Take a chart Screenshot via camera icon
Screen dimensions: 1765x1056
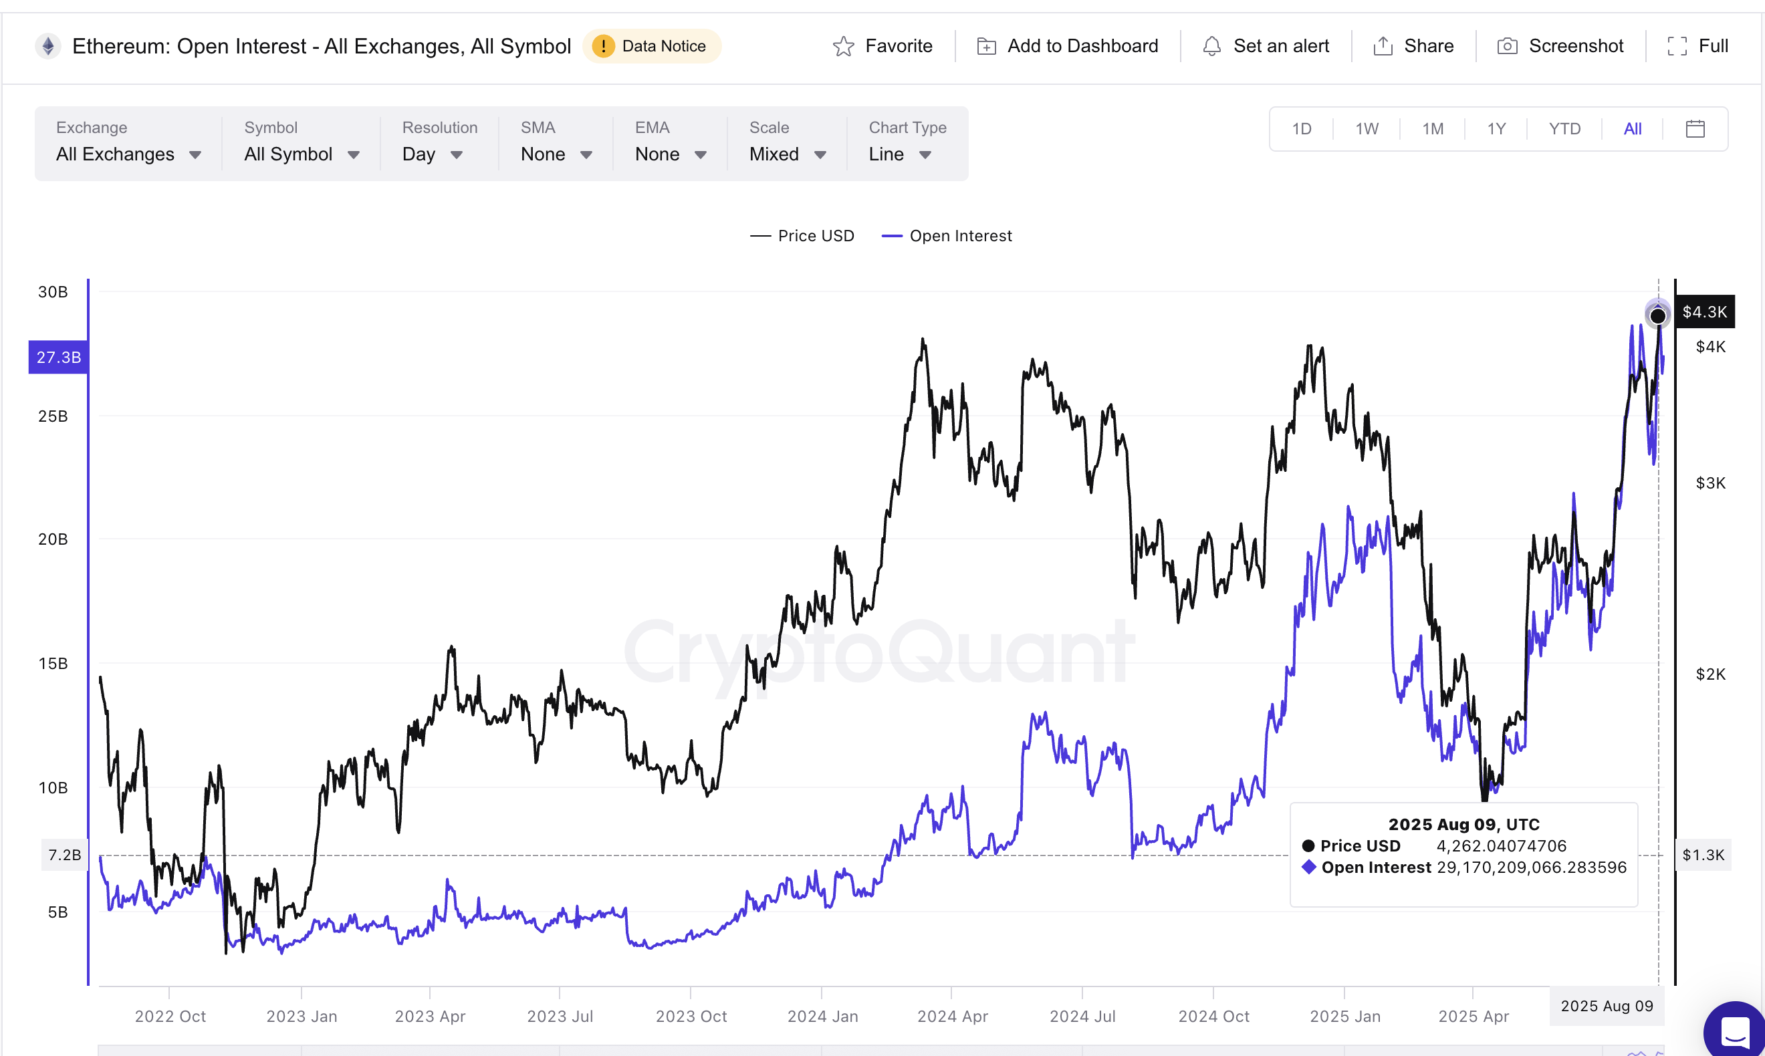(x=1506, y=45)
